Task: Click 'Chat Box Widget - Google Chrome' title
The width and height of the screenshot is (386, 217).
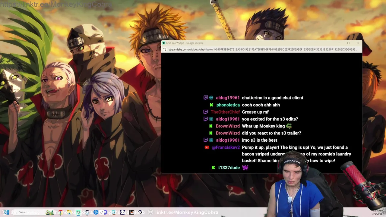Action: point(185,43)
